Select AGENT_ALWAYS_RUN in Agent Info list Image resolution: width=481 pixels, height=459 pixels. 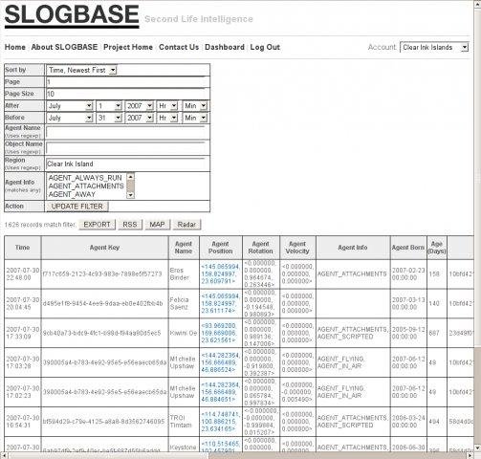[85, 178]
